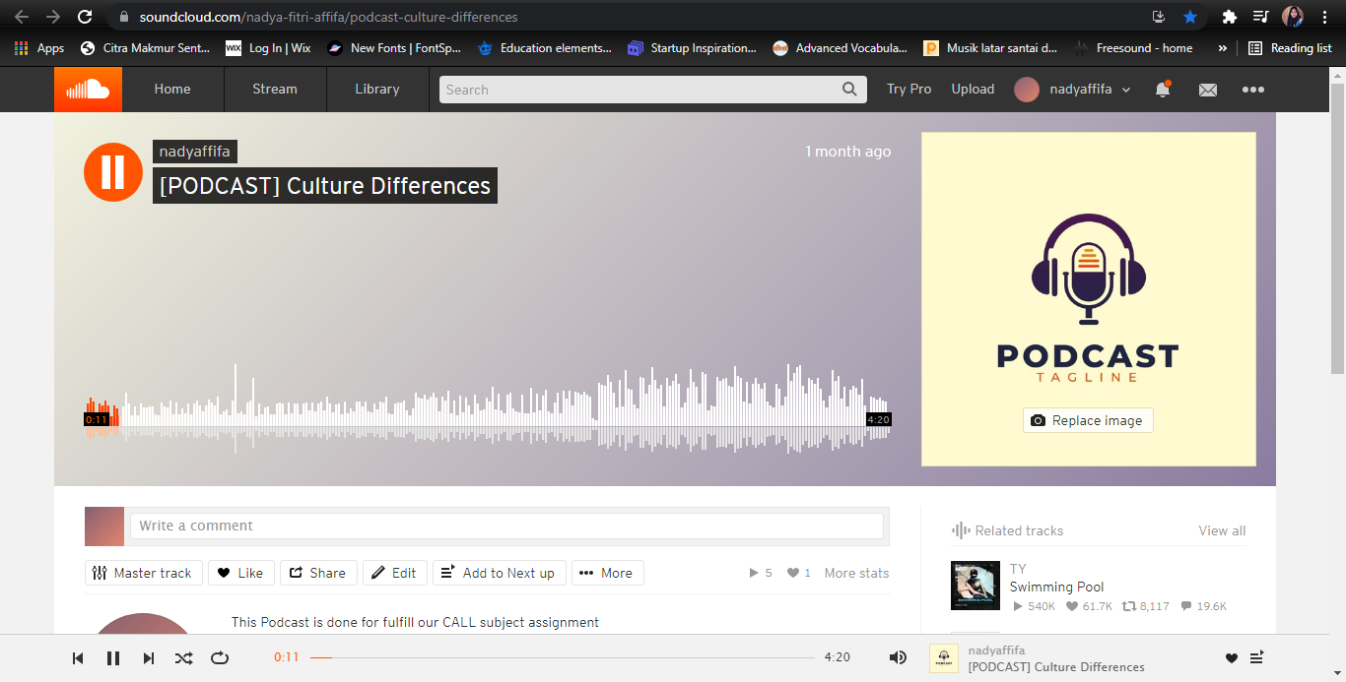The image size is (1346, 682).
Task: Open the Apps bookmark shortcut
Action: (39, 47)
